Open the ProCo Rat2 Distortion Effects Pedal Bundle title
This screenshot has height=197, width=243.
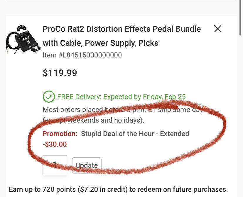(x=122, y=29)
